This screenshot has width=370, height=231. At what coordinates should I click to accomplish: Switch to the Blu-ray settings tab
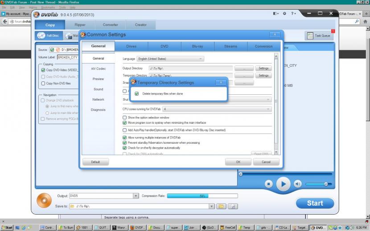coord(197,46)
